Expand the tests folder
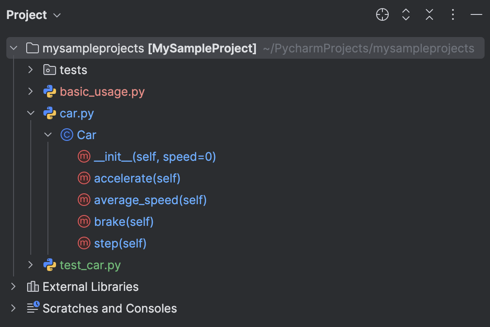 pyautogui.click(x=30, y=70)
